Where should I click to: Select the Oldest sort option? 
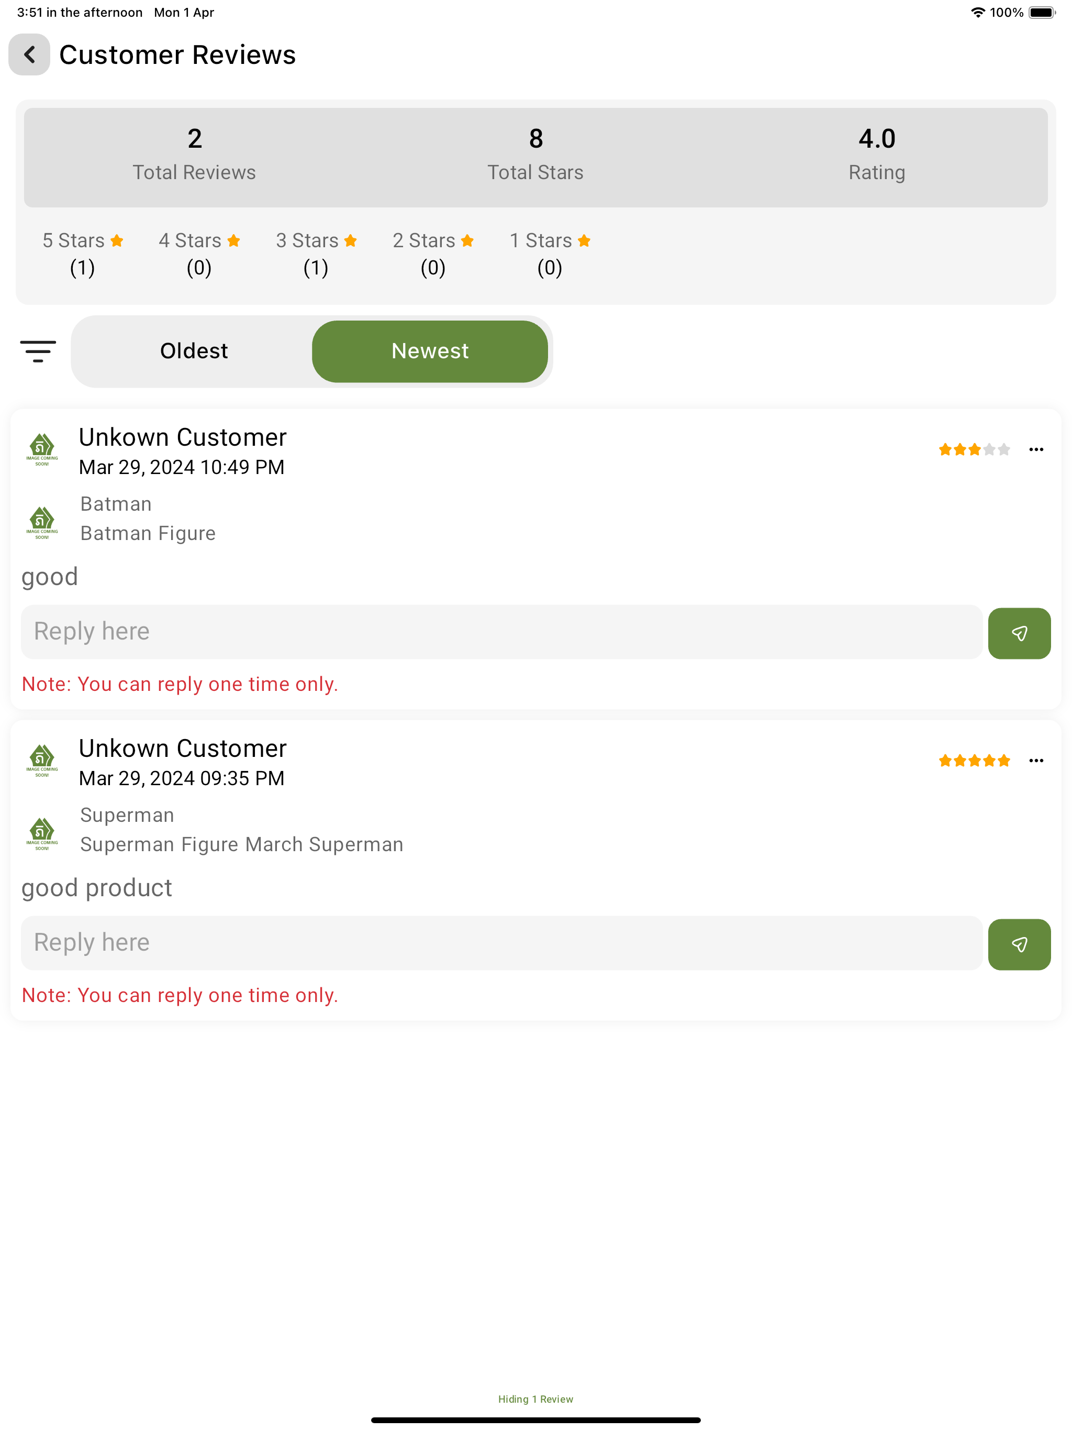(193, 351)
